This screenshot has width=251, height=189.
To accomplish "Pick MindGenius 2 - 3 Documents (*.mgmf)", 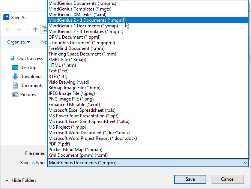I will [148, 20].
